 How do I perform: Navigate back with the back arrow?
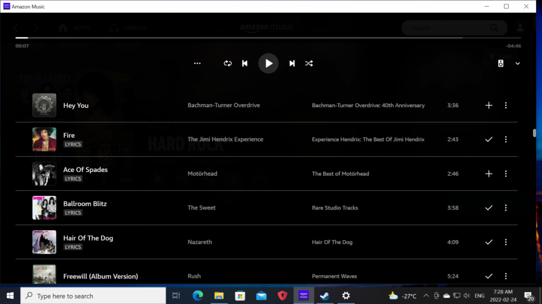click(16, 28)
